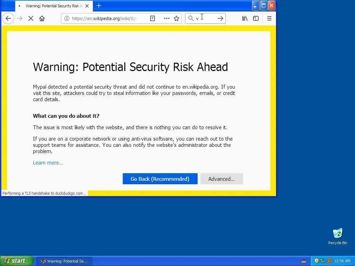The height and width of the screenshot is (266, 355).
Task: Click Go Back (Recommended) button
Action: pyautogui.click(x=160, y=179)
